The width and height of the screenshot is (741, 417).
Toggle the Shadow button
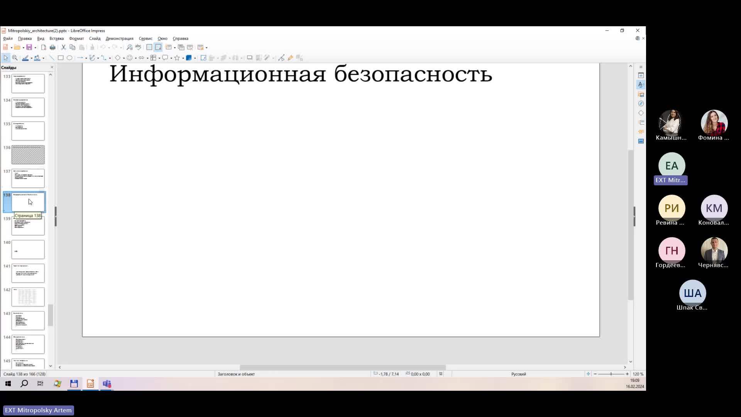pyautogui.click(x=250, y=58)
